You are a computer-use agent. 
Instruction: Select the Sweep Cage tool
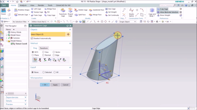(x=37, y=12)
